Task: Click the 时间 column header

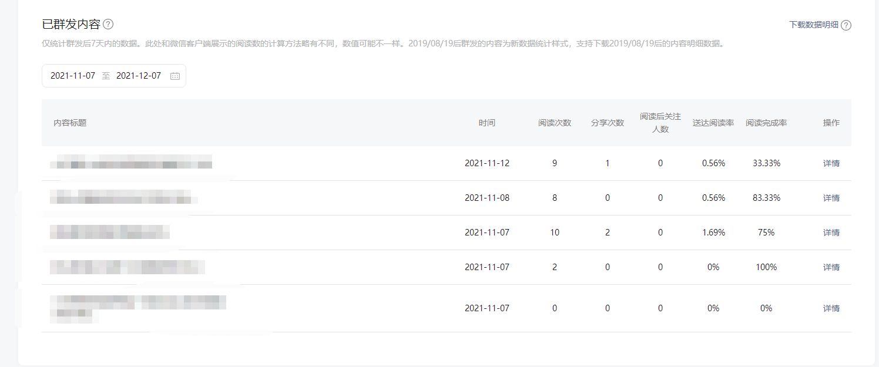Action: tap(487, 123)
